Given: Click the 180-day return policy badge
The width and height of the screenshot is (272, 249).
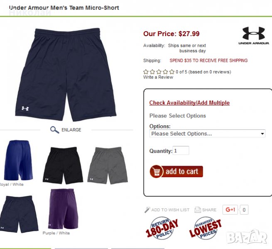Looking at the screenshot, I should (162, 228).
